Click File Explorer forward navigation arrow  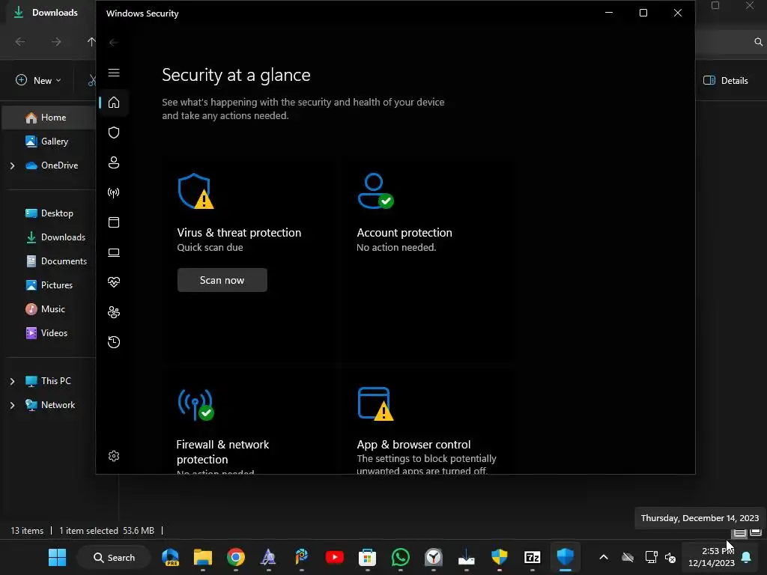tap(56, 42)
